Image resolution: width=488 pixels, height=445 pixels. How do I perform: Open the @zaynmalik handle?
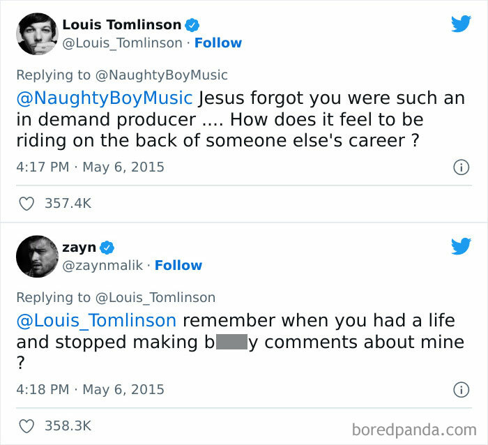point(102,265)
